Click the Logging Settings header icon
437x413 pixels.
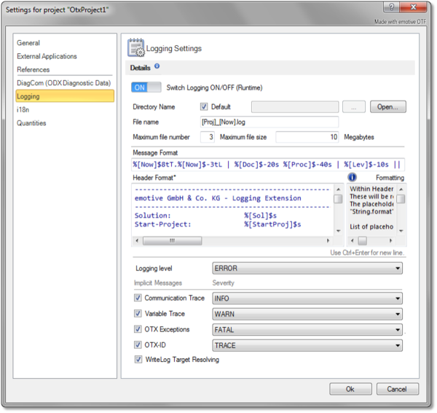pyautogui.click(x=136, y=48)
